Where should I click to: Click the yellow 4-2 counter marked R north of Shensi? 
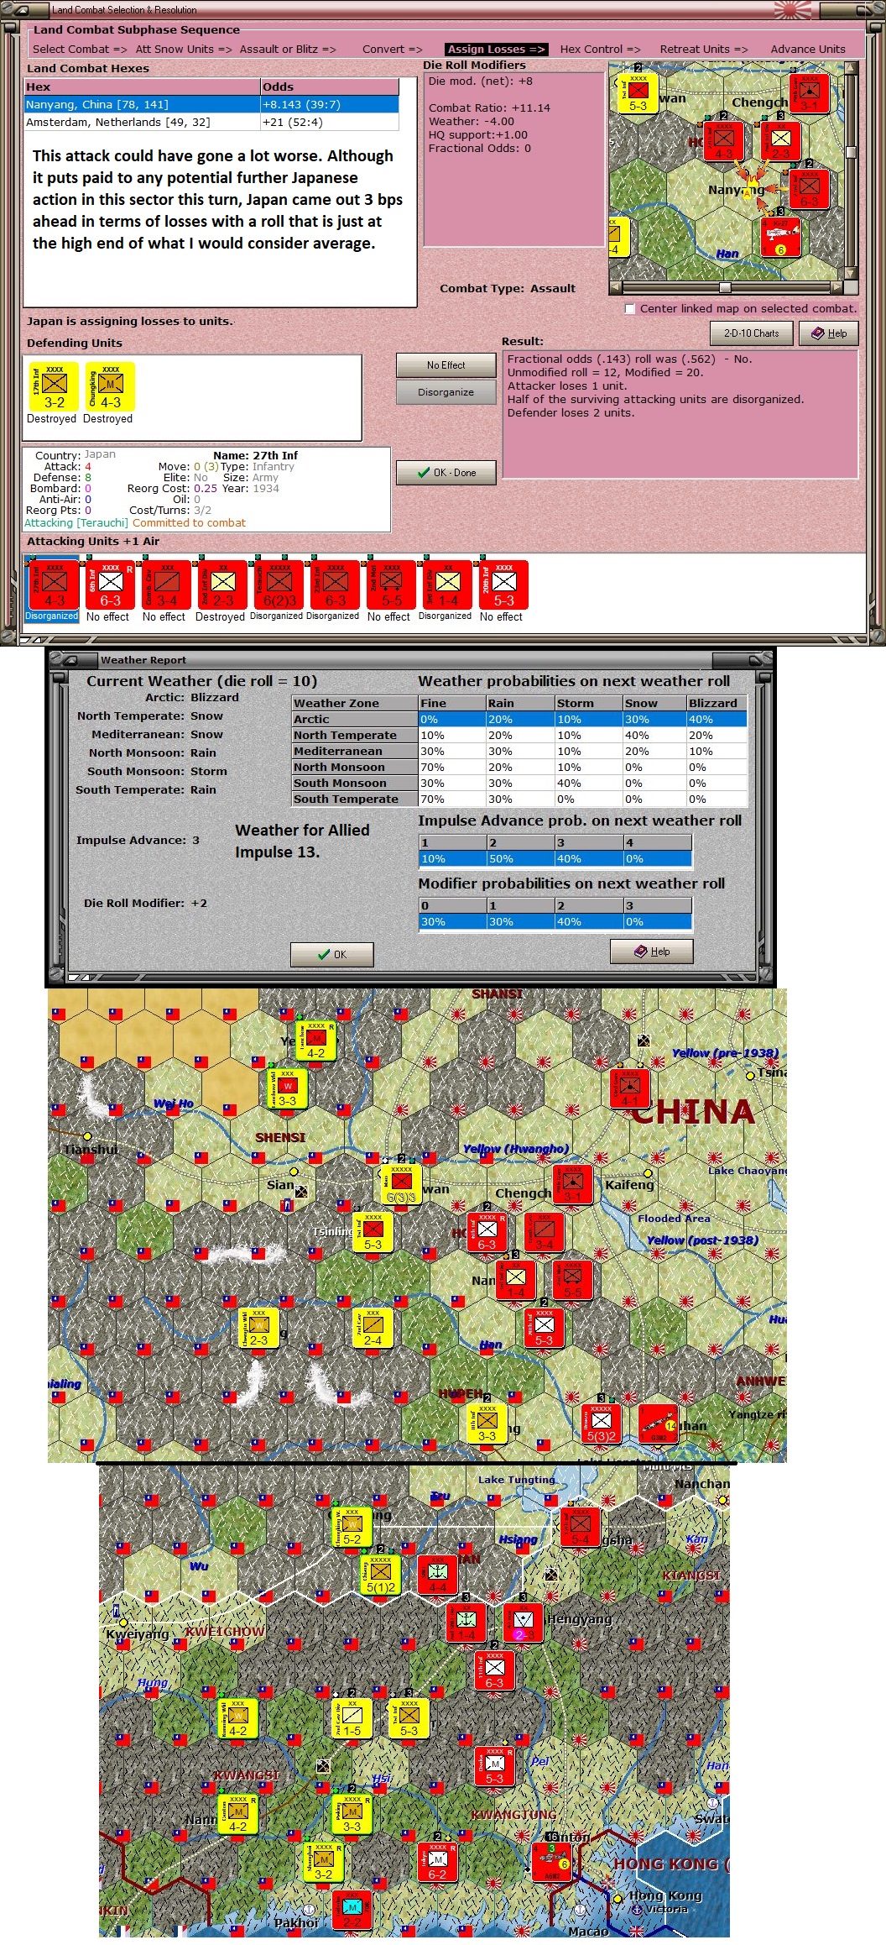coord(315,1041)
